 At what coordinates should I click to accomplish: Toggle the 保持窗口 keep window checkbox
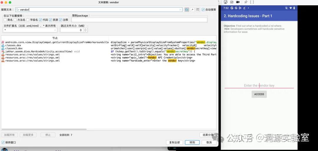3,142
